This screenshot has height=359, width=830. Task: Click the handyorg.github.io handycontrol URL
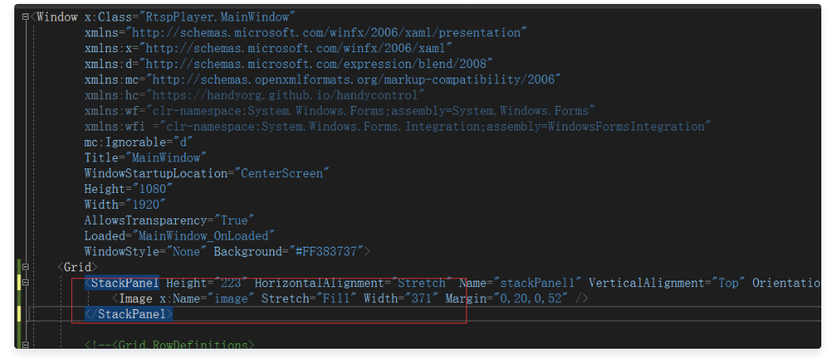[286, 95]
